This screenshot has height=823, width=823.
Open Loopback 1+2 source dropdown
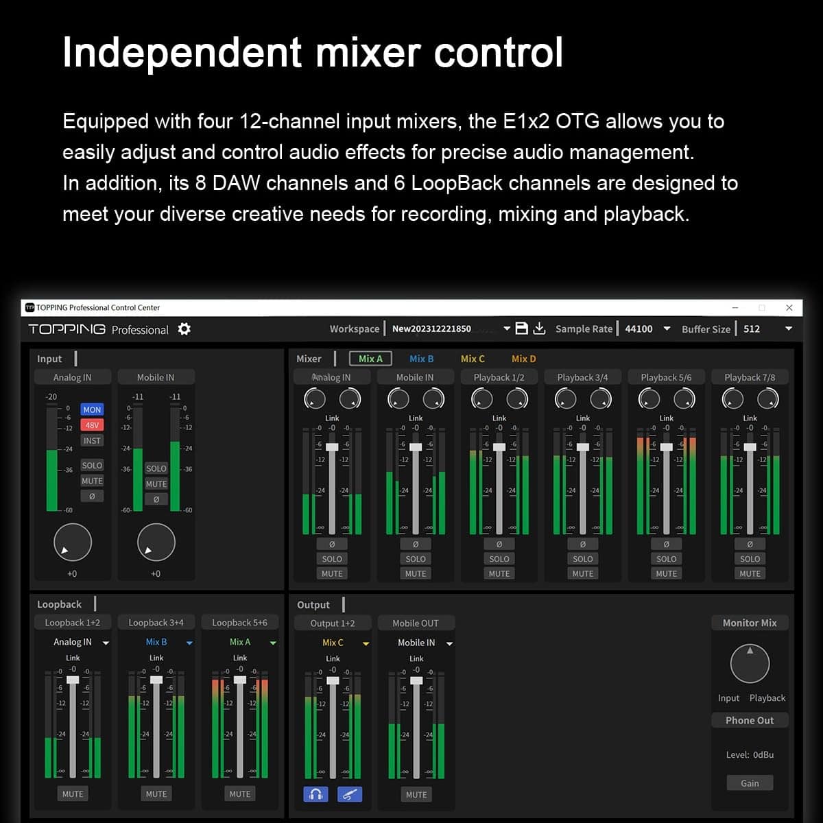click(106, 643)
